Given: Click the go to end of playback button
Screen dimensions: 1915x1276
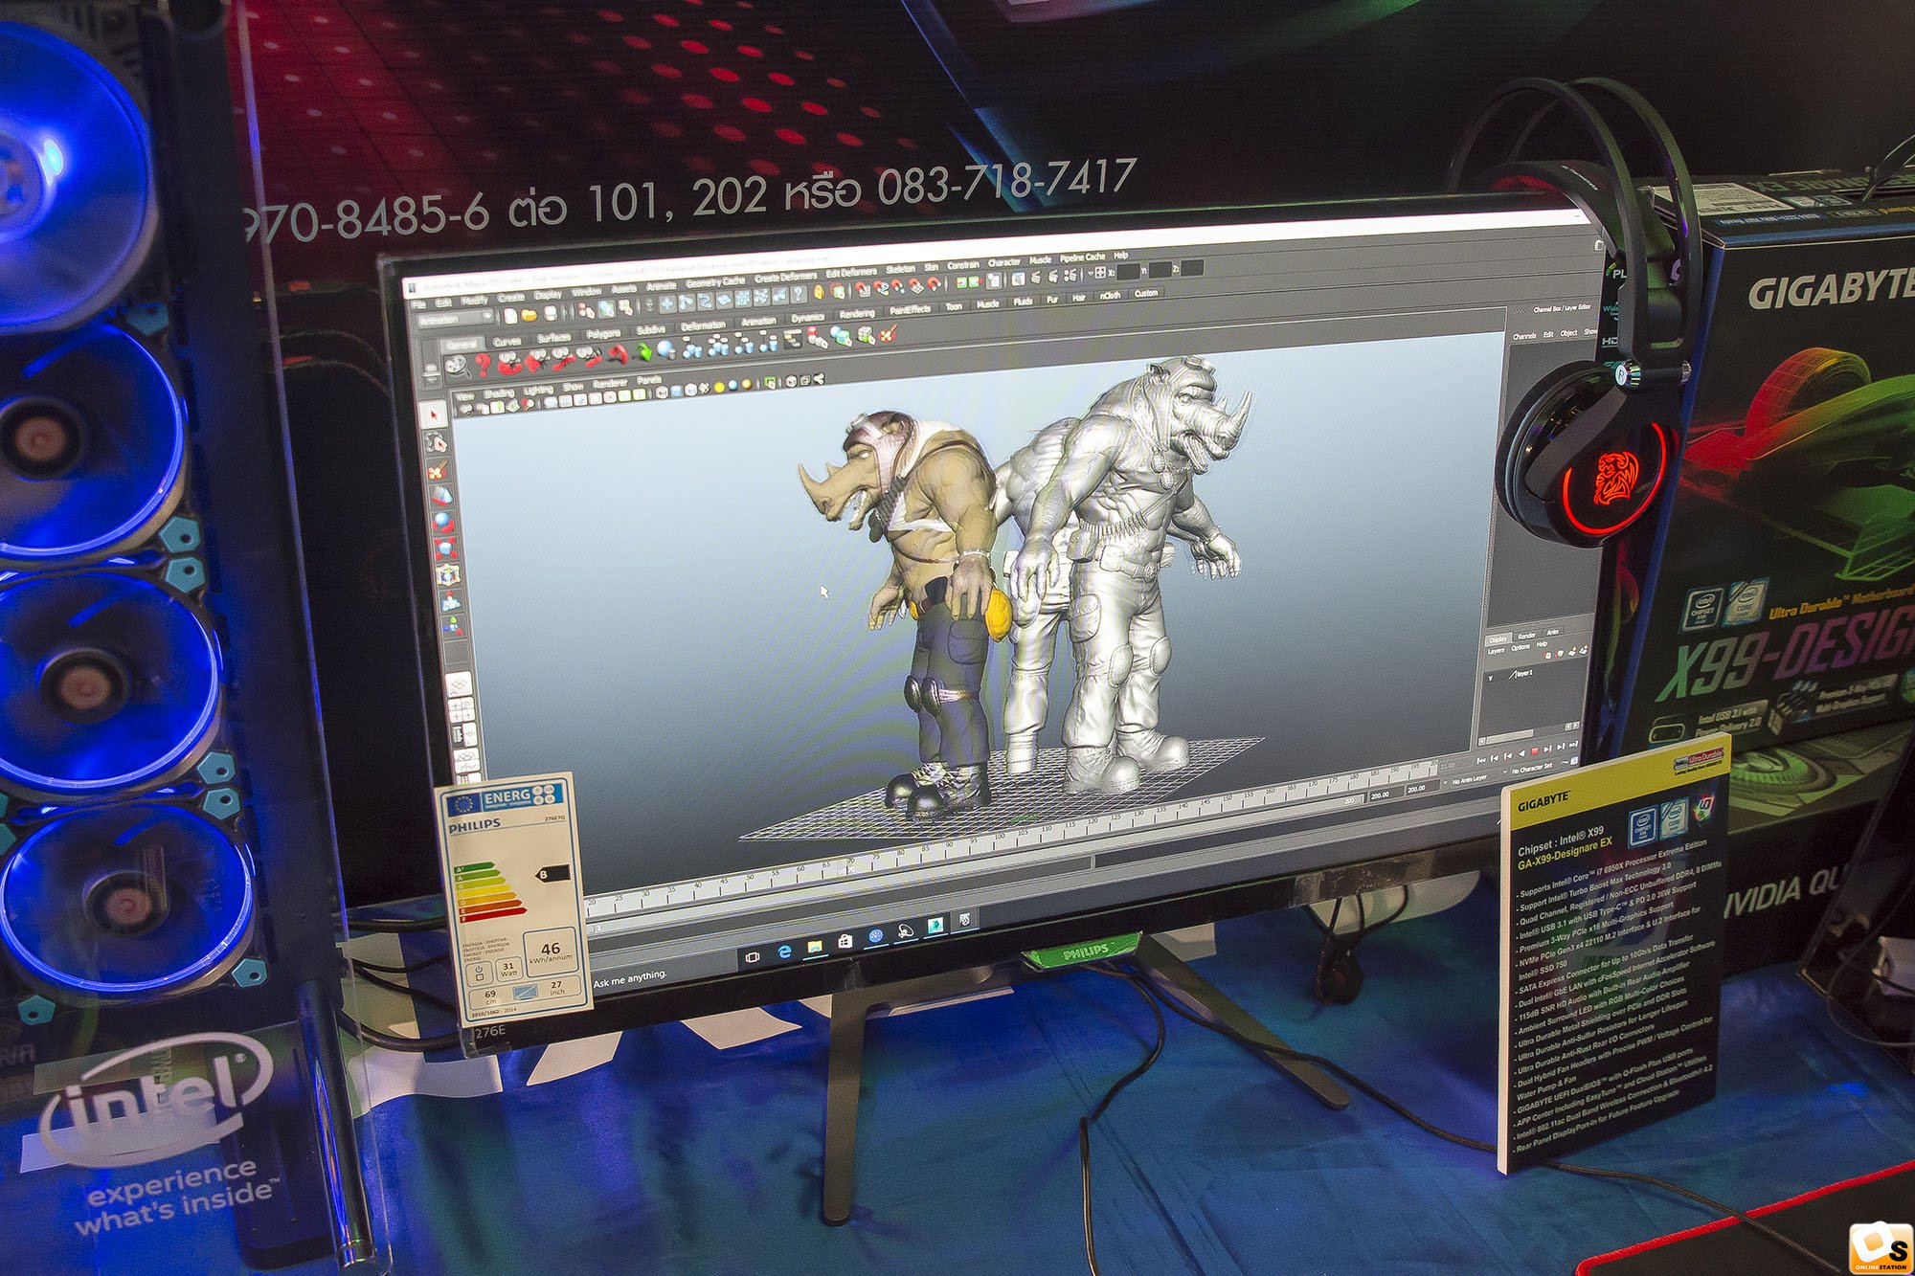Looking at the screenshot, I should coord(1573,745).
